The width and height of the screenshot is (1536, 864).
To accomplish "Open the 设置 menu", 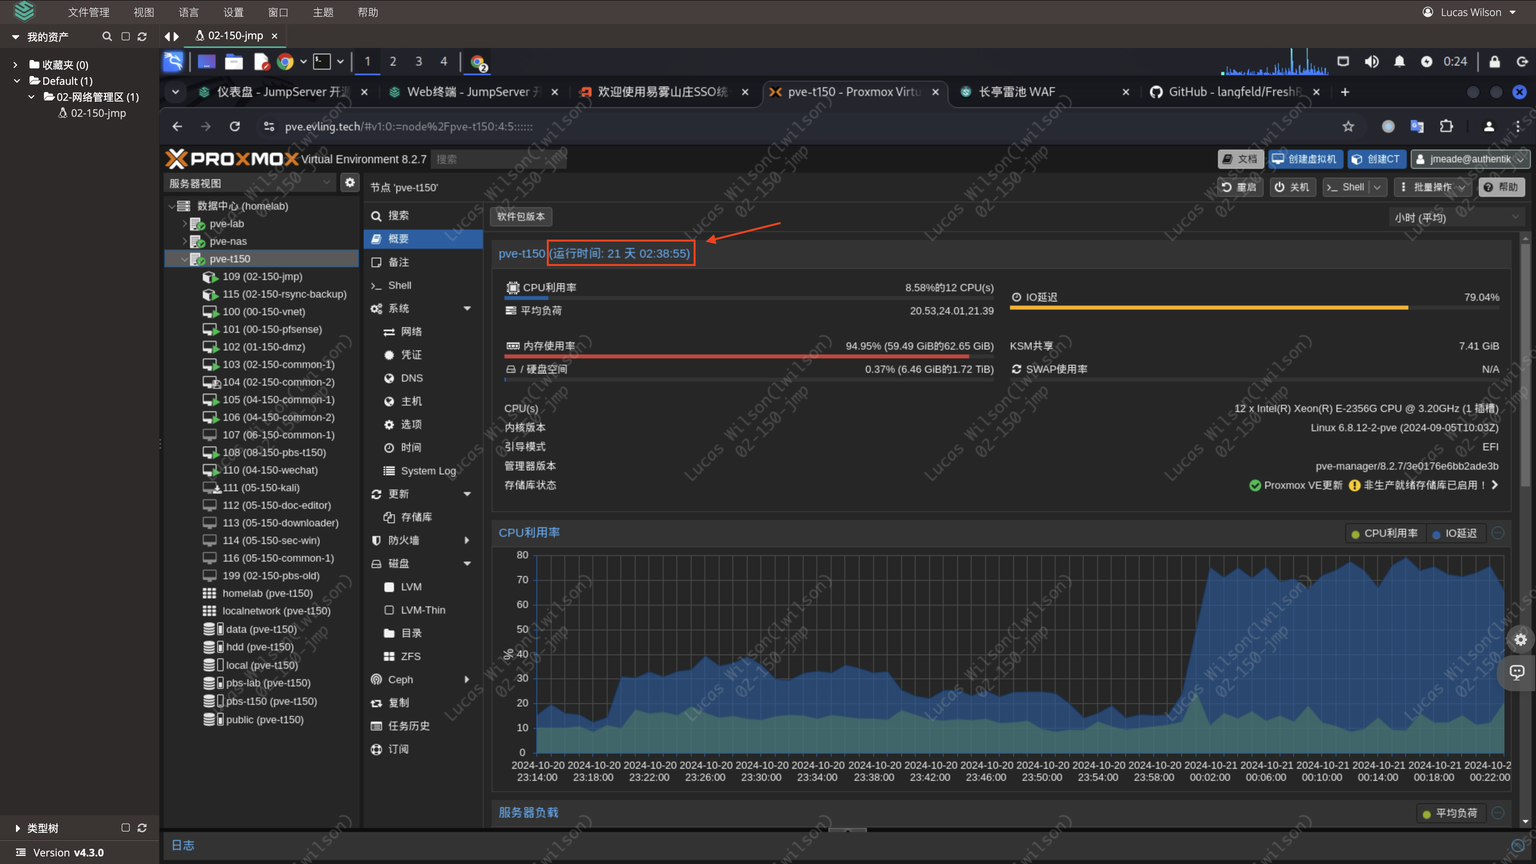I will tap(233, 12).
